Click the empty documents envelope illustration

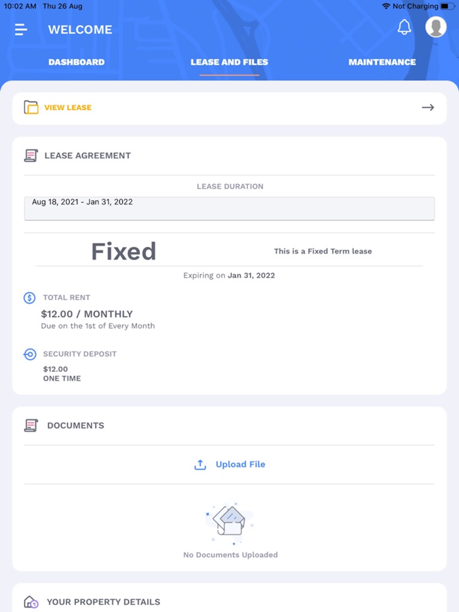pyautogui.click(x=229, y=521)
